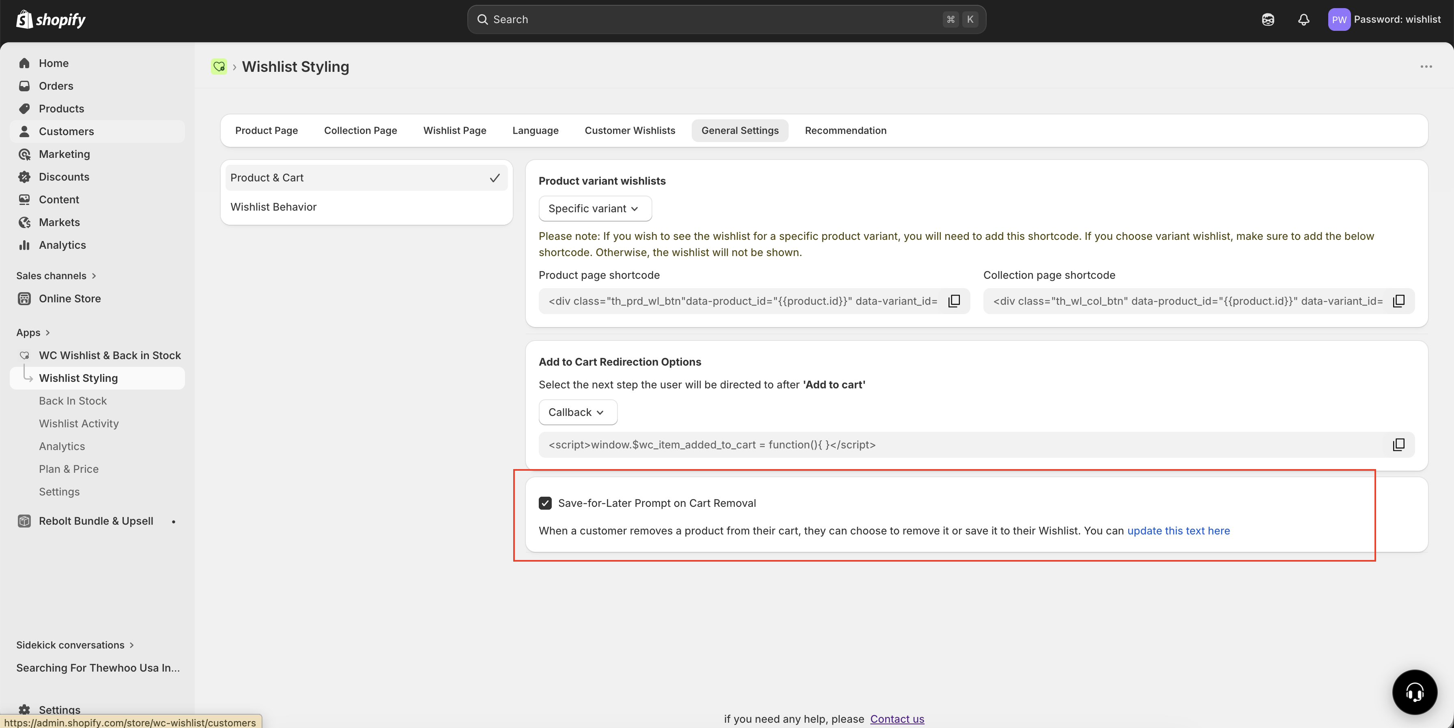1454x728 pixels.
Task: Click the green wishlist app icon in breadcrumb
Action: 219,67
